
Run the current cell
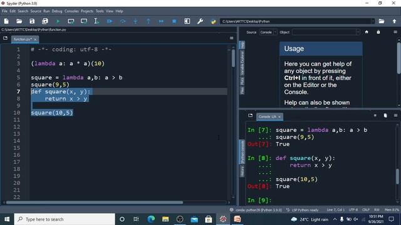click(x=71, y=21)
